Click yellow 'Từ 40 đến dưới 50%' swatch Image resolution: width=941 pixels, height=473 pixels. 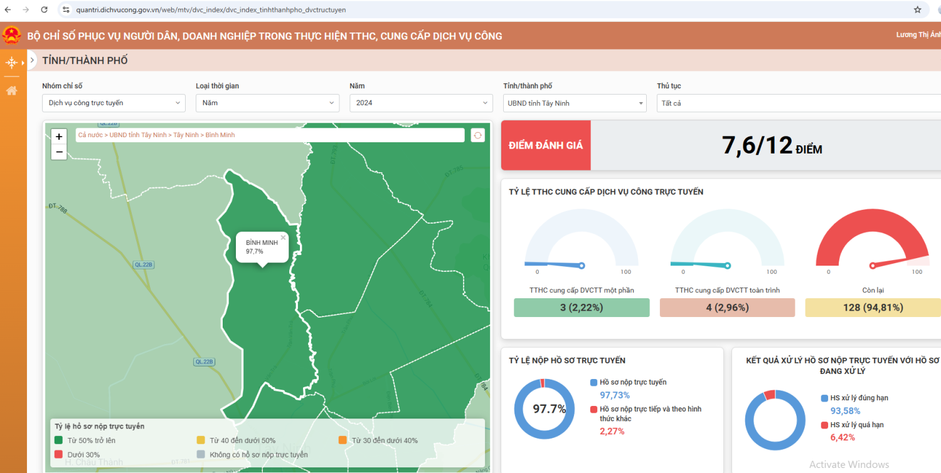(x=201, y=440)
